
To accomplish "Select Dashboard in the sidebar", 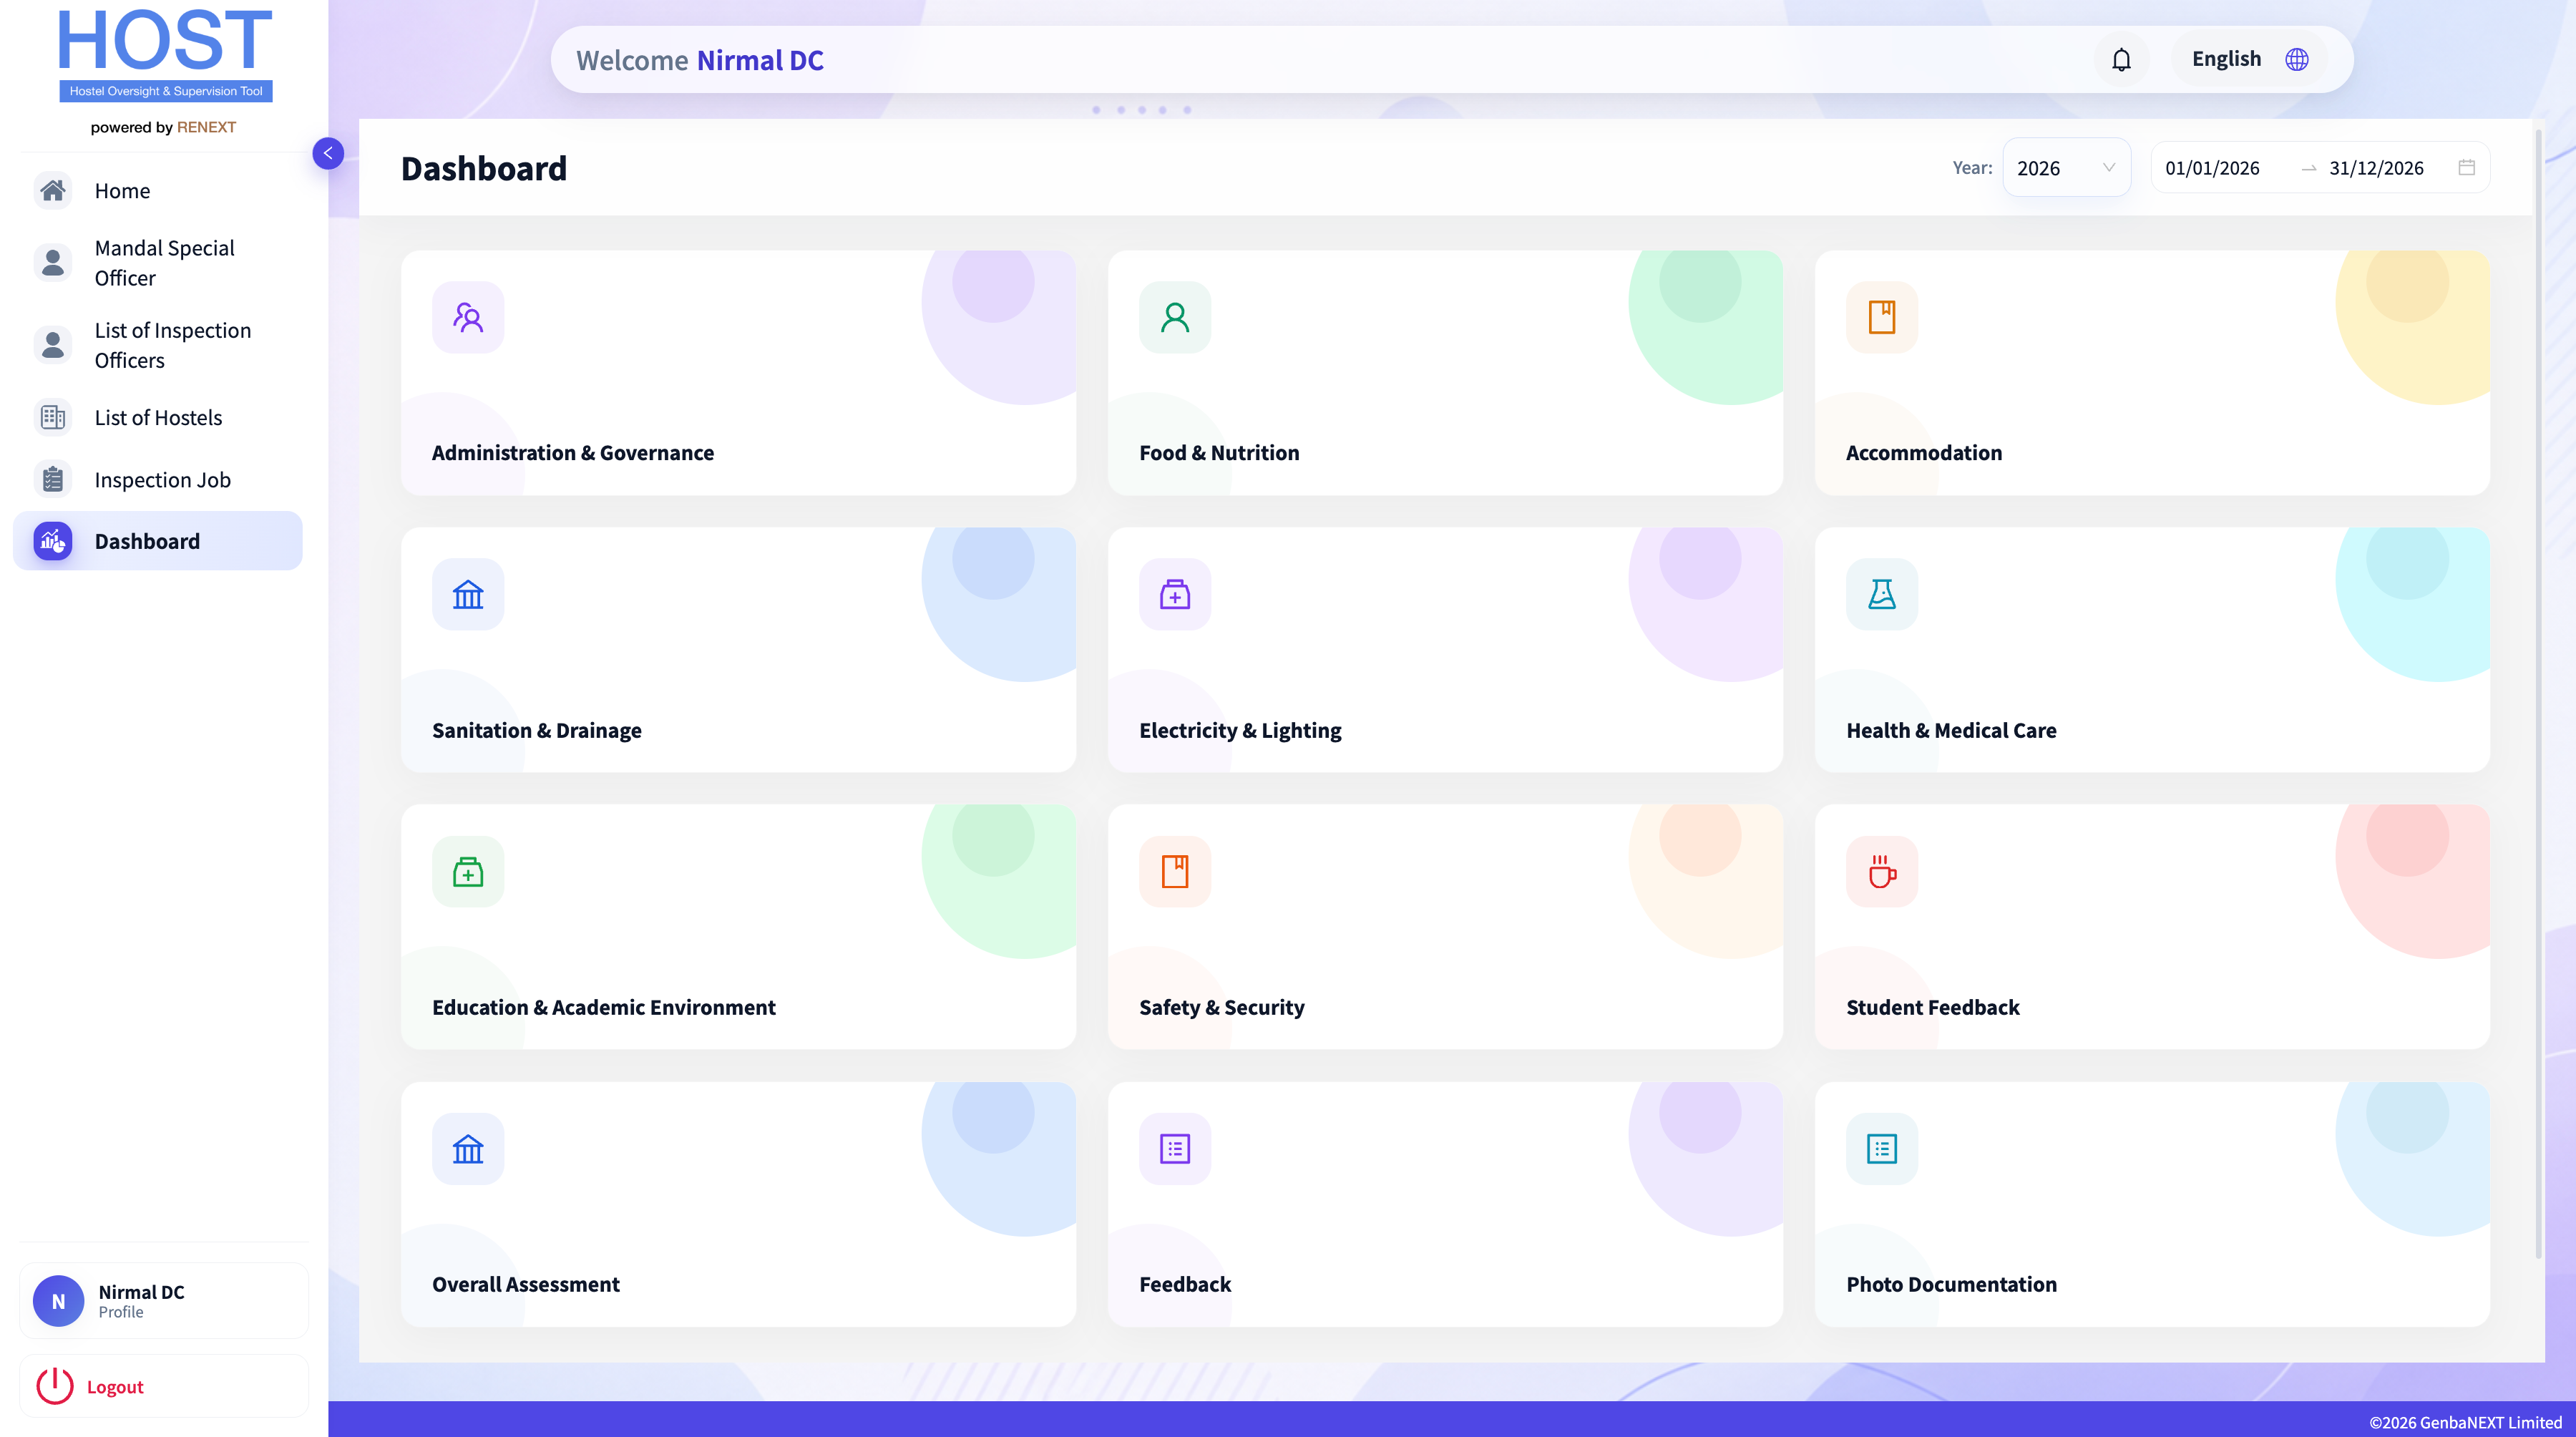I will point(158,541).
